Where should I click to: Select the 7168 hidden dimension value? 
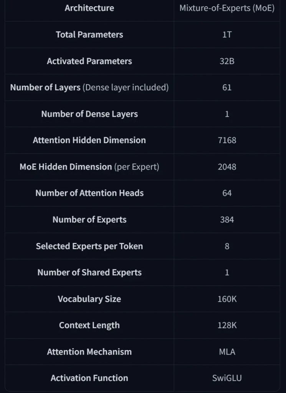[x=227, y=140]
